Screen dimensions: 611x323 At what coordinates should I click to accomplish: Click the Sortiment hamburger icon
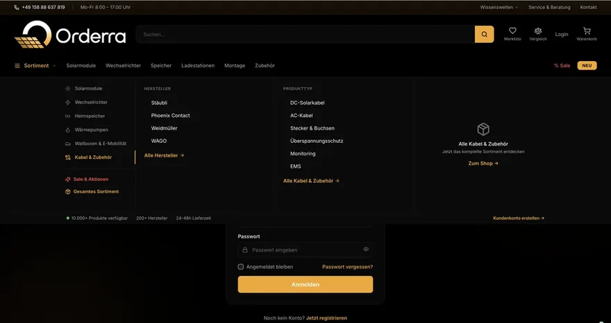(17, 66)
